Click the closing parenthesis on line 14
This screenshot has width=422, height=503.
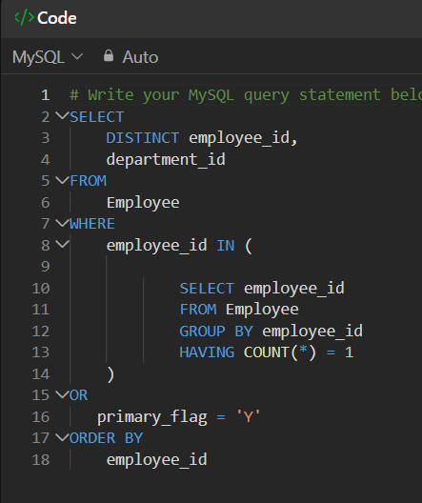tap(111, 374)
